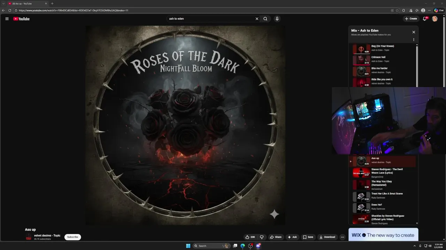This screenshot has width=446, height=250.
Task: Open Microsoft Edge from the taskbar
Action: 243,246
